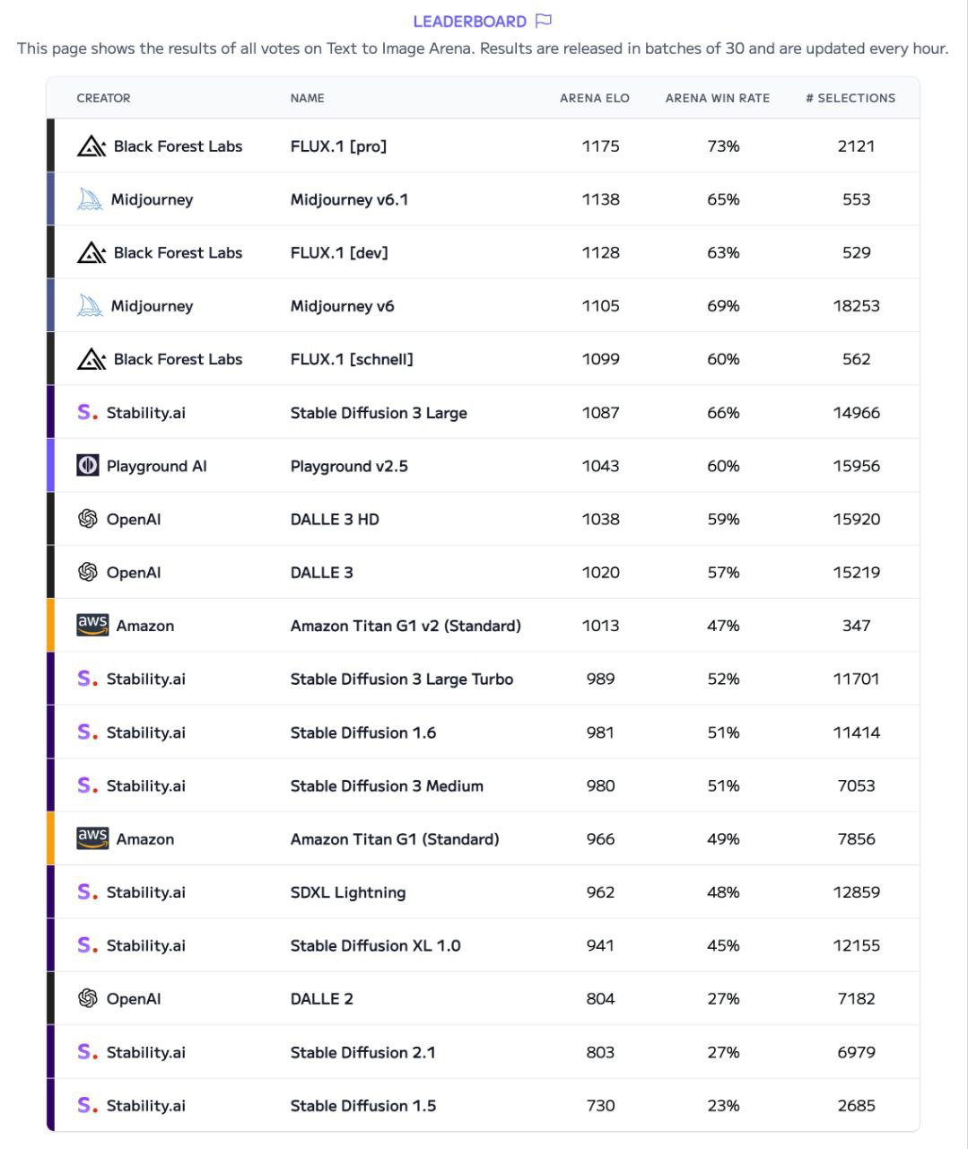
Task: Click the Creator column header
Action: point(103,98)
